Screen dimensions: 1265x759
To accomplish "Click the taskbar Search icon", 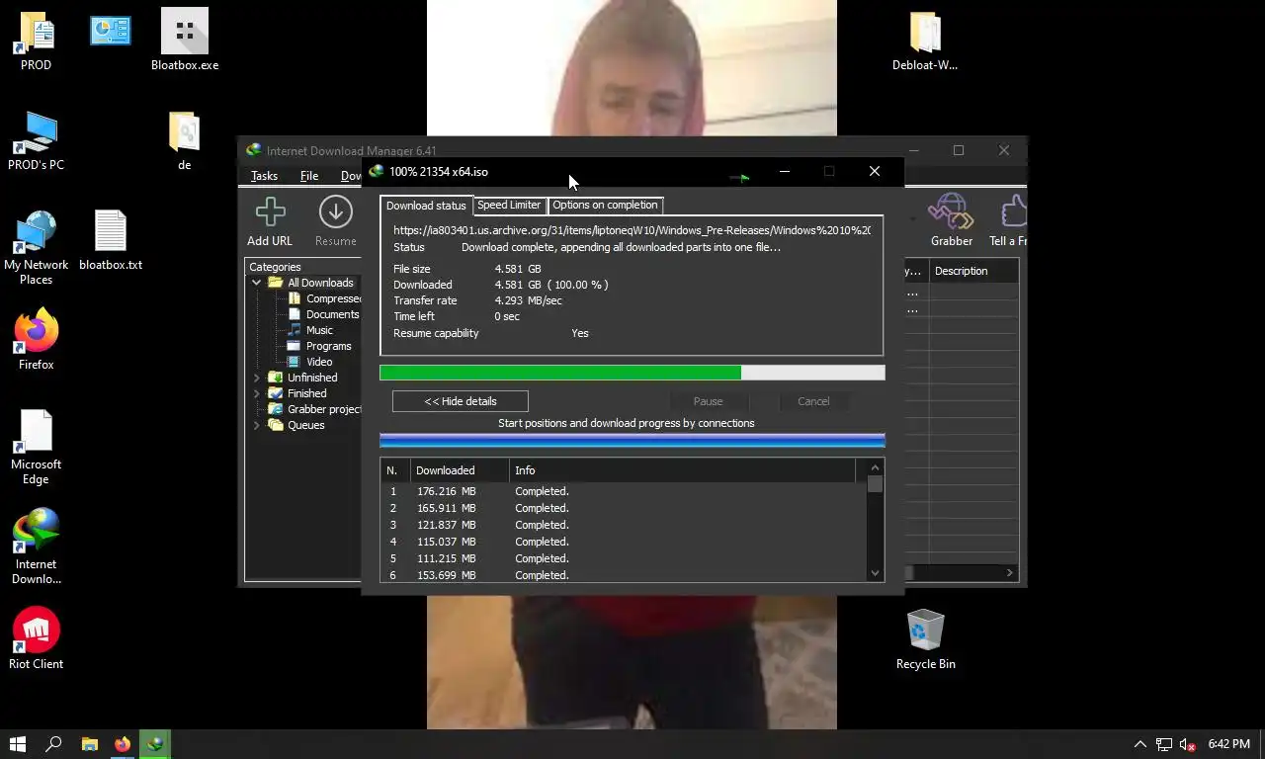I will (x=54, y=744).
